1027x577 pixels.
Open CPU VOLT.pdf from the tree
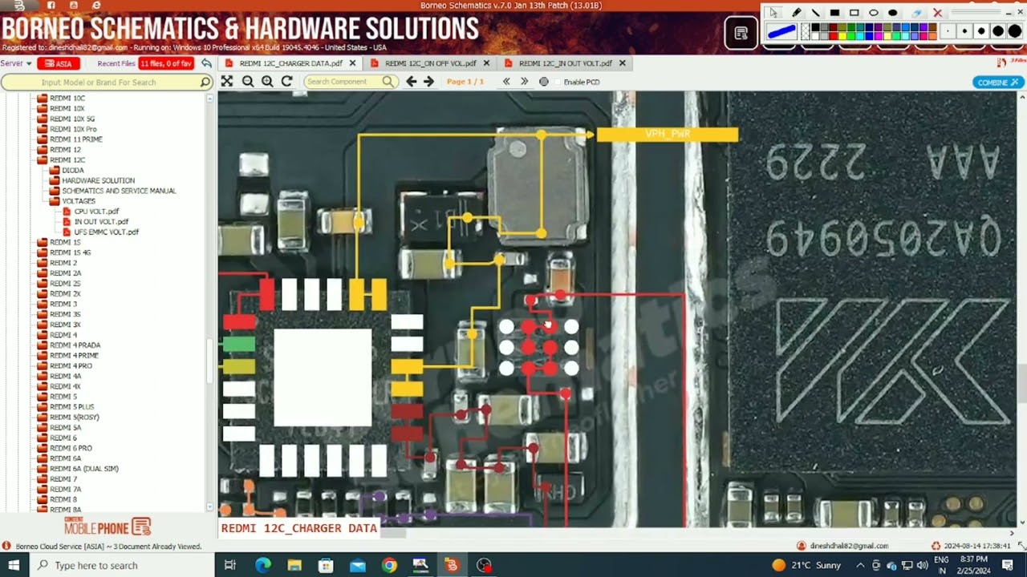[x=96, y=212]
